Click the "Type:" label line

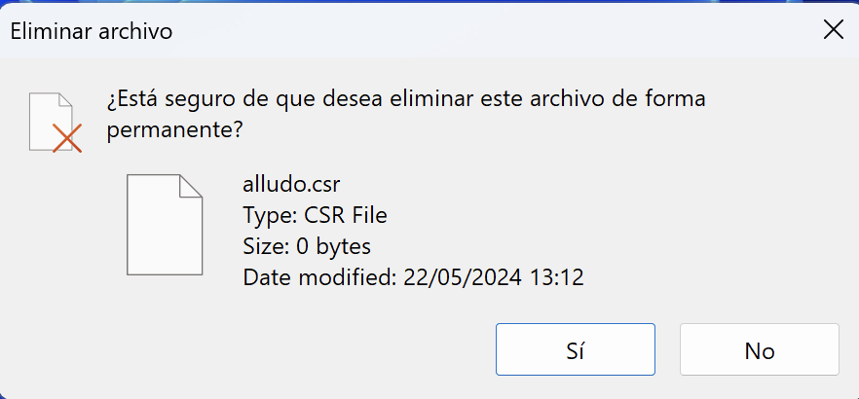[x=267, y=215]
